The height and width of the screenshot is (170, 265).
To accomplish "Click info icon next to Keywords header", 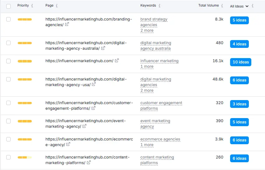I will click(159, 6).
